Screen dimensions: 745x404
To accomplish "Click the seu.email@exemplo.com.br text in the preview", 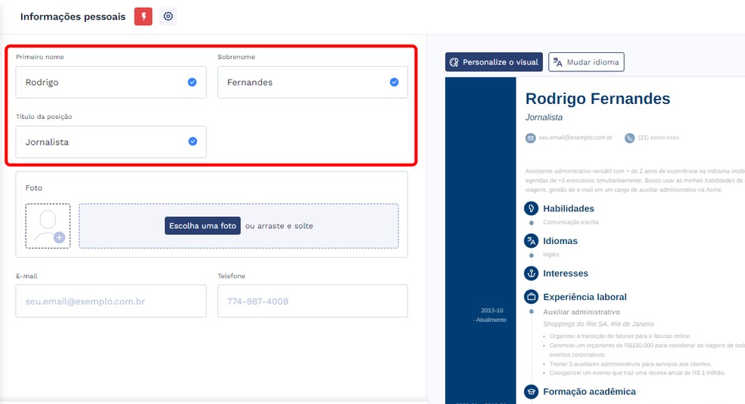I will pyautogui.click(x=575, y=137).
